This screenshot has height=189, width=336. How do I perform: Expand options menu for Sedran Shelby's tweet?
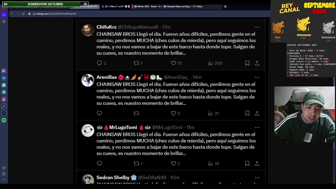coord(257,178)
